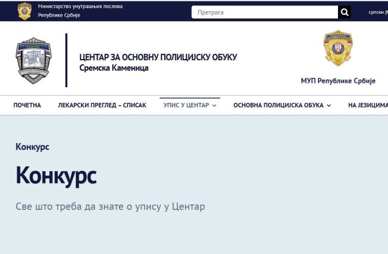
Task: Open the police training center crest logo
Action: (x=34, y=61)
